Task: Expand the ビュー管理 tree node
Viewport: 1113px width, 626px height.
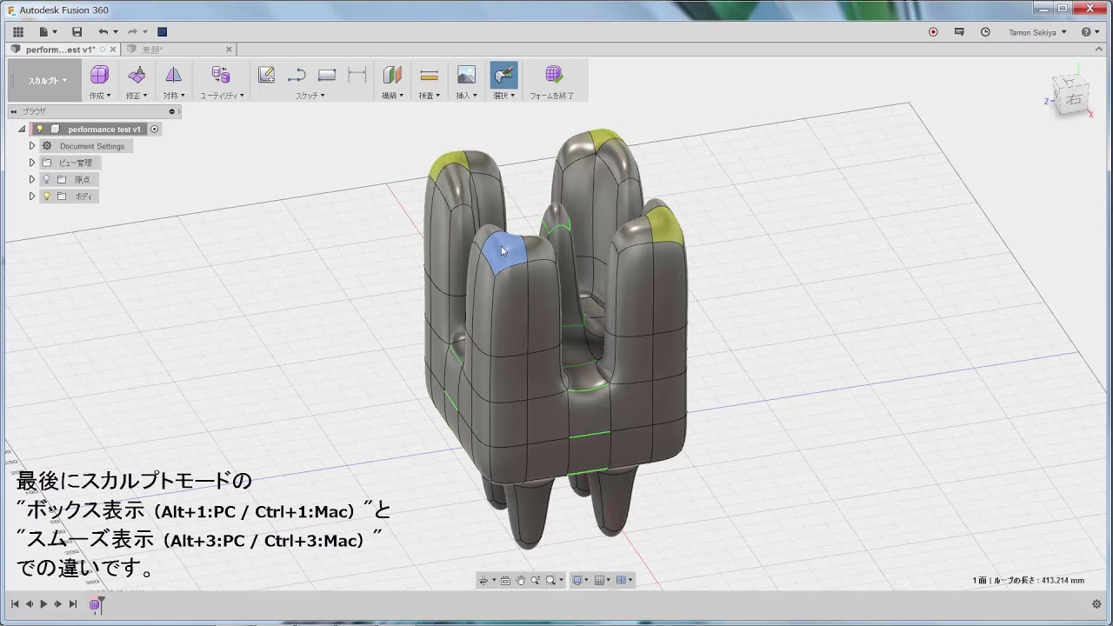Action: pyautogui.click(x=32, y=163)
